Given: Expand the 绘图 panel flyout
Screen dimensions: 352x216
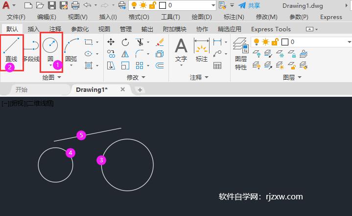Looking at the screenshot, I should (59, 77).
